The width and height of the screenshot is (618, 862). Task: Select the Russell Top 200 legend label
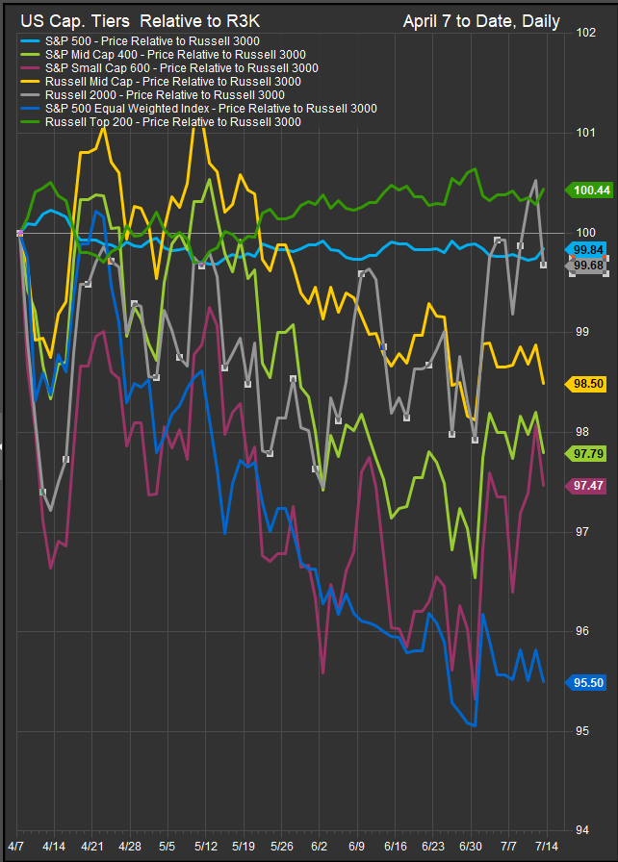(173, 122)
